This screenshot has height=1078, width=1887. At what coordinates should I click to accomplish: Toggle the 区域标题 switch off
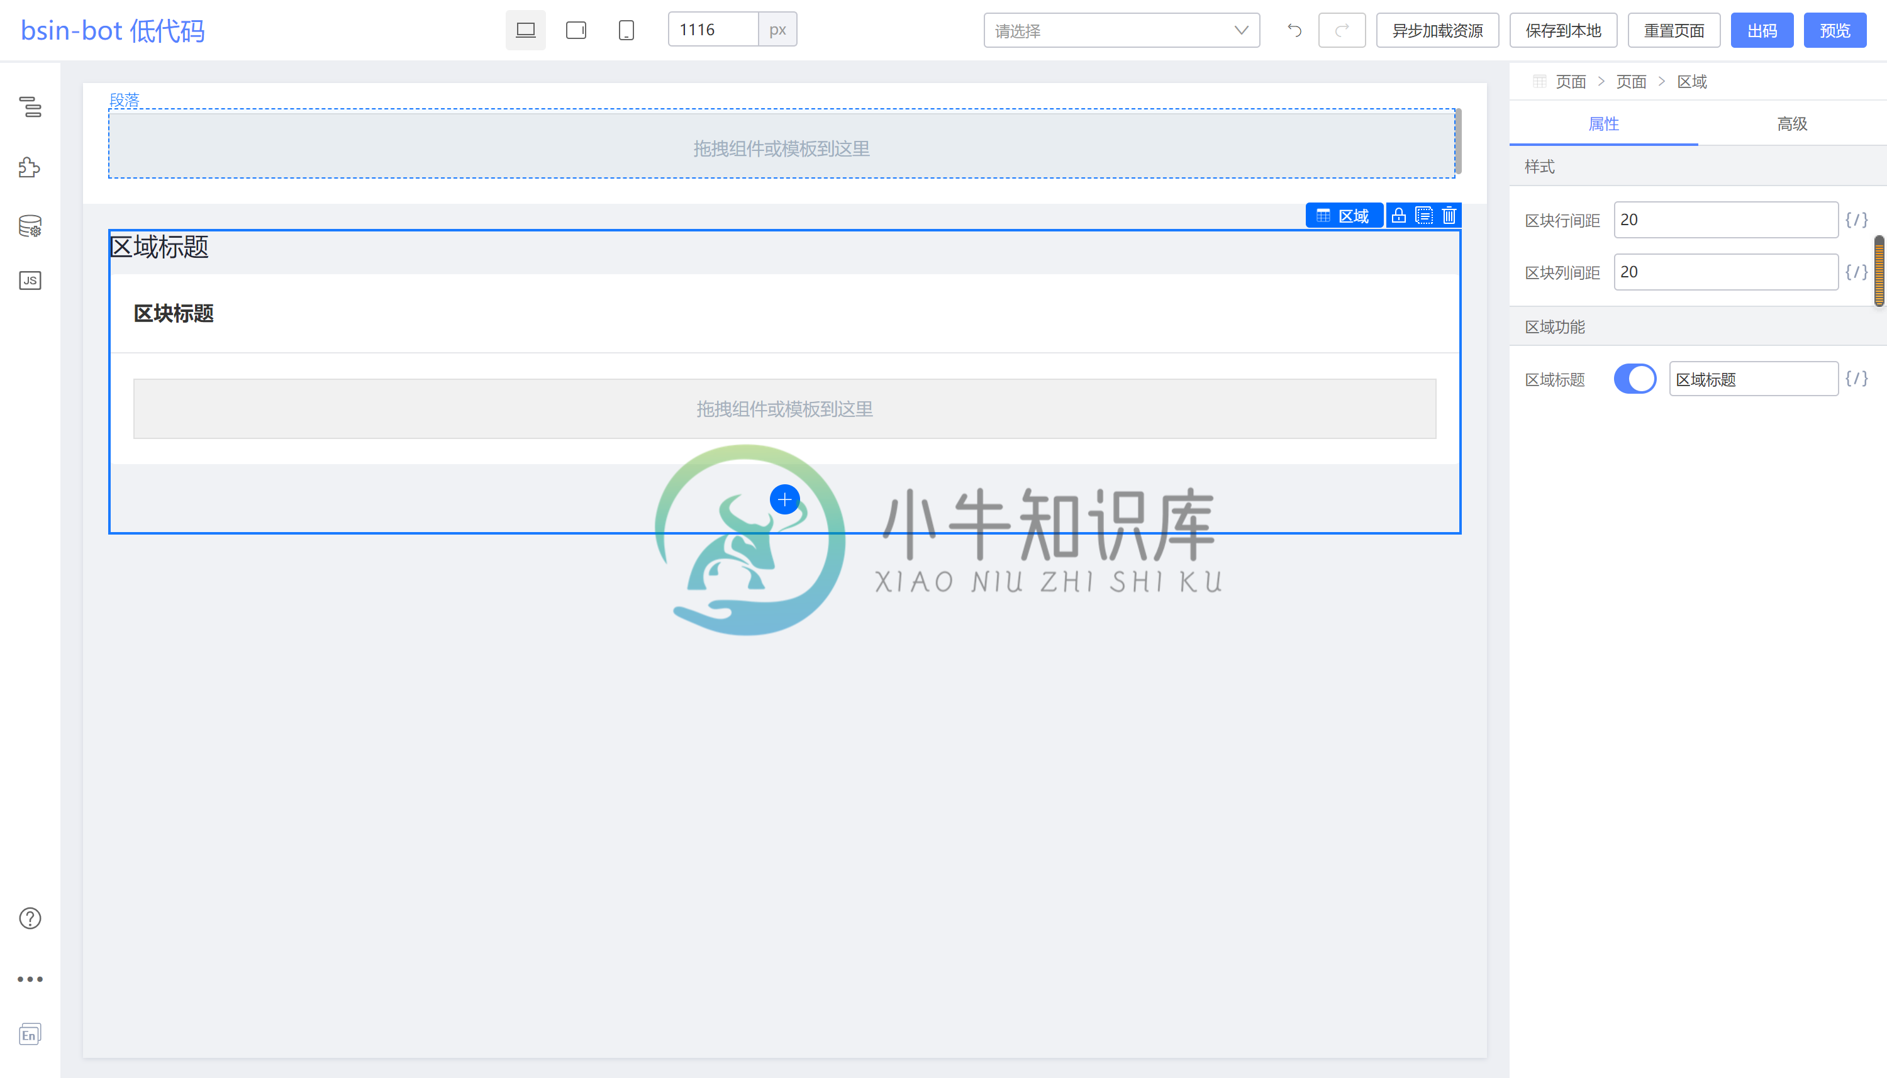click(x=1635, y=379)
